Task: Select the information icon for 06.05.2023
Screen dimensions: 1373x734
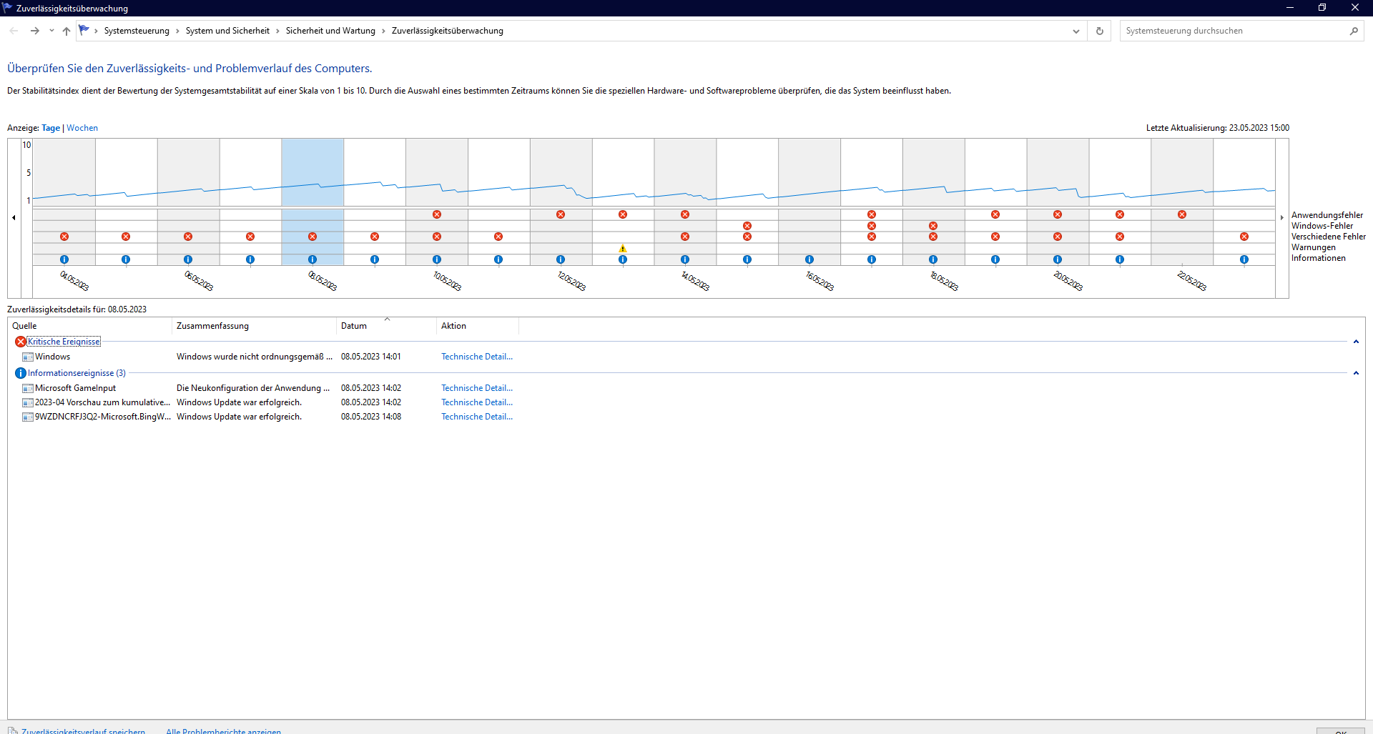Action: [188, 259]
